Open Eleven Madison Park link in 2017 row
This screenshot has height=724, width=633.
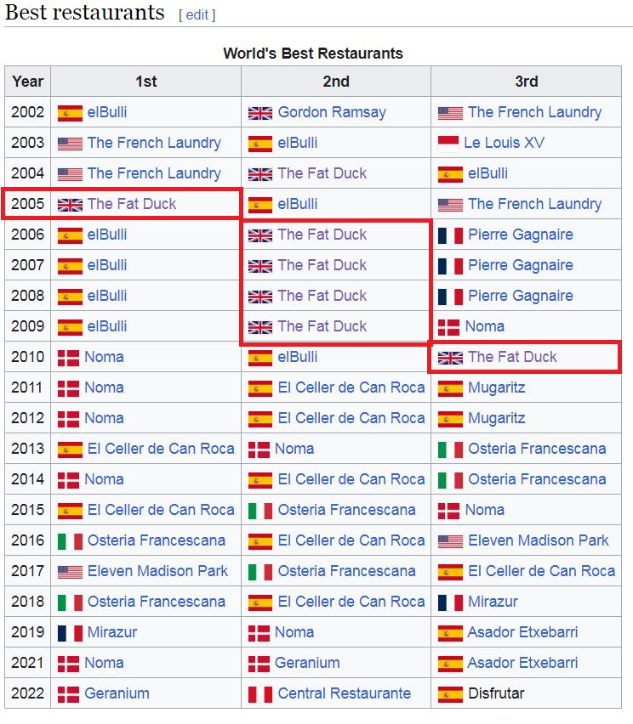pyautogui.click(x=157, y=571)
